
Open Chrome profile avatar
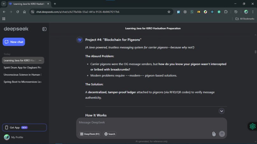point(246,12)
